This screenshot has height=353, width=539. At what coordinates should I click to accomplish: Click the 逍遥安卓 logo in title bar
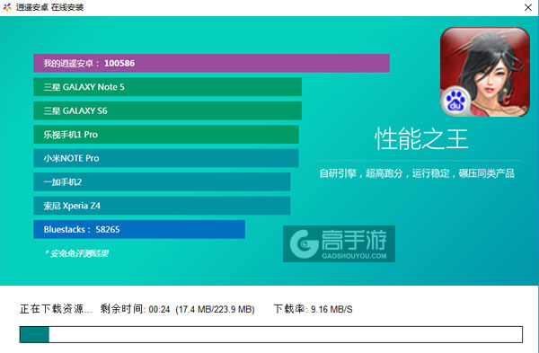(7, 7)
